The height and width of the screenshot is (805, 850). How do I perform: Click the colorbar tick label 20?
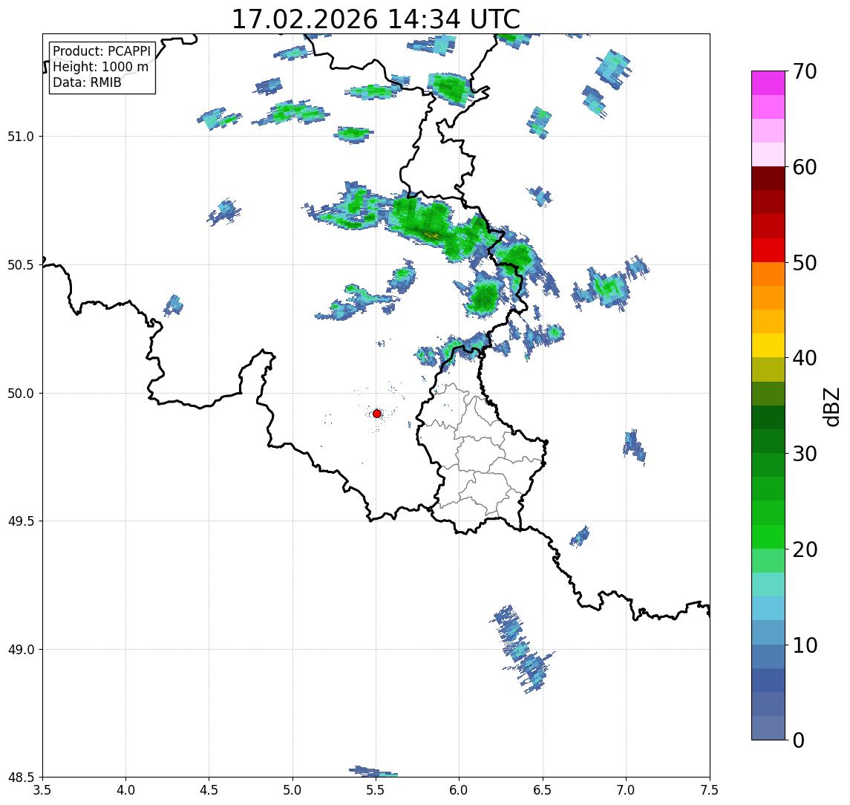[805, 550]
